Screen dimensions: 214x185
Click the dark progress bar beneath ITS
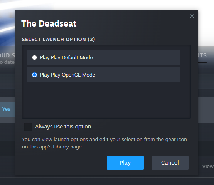pyautogui.click(x=202, y=62)
